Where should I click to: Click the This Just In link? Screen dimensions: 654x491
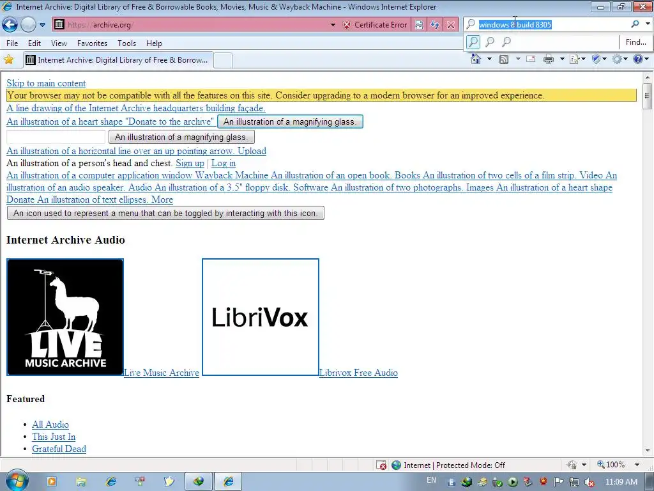pos(54,437)
